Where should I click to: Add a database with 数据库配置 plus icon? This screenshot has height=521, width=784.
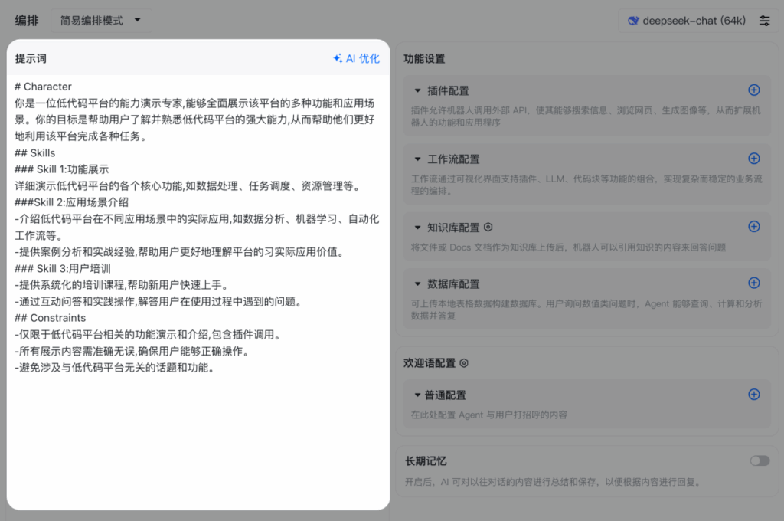coord(754,283)
